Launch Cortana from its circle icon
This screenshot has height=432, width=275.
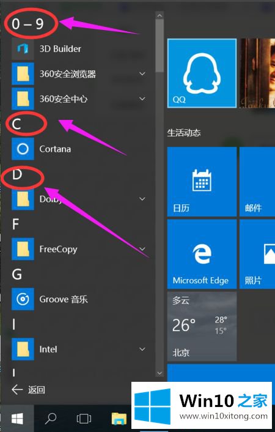23,149
